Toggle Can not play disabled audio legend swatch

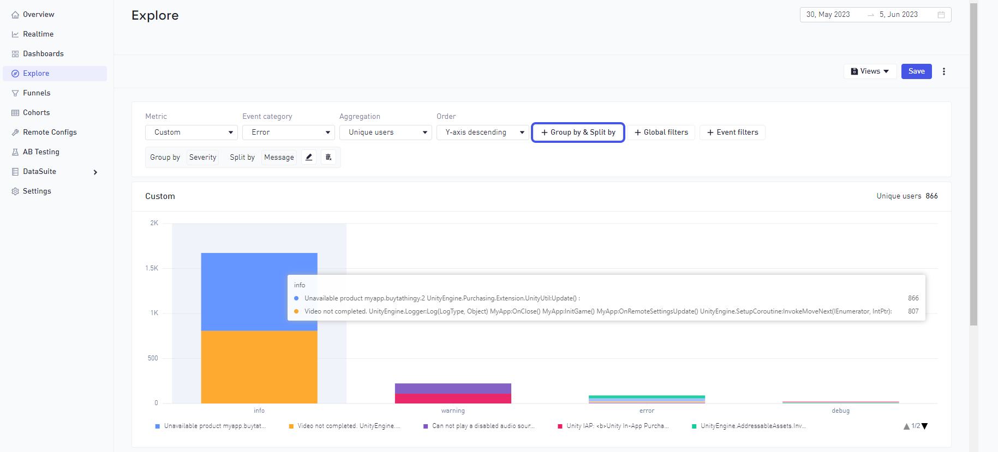coord(426,426)
